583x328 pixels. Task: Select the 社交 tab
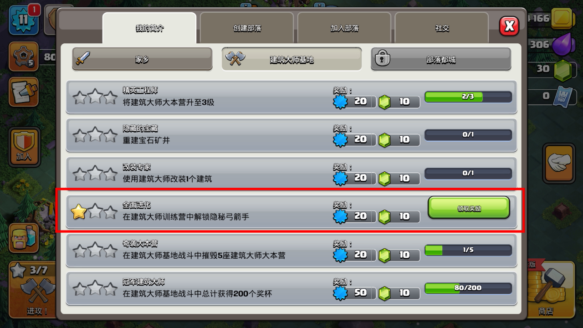pos(442,28)
